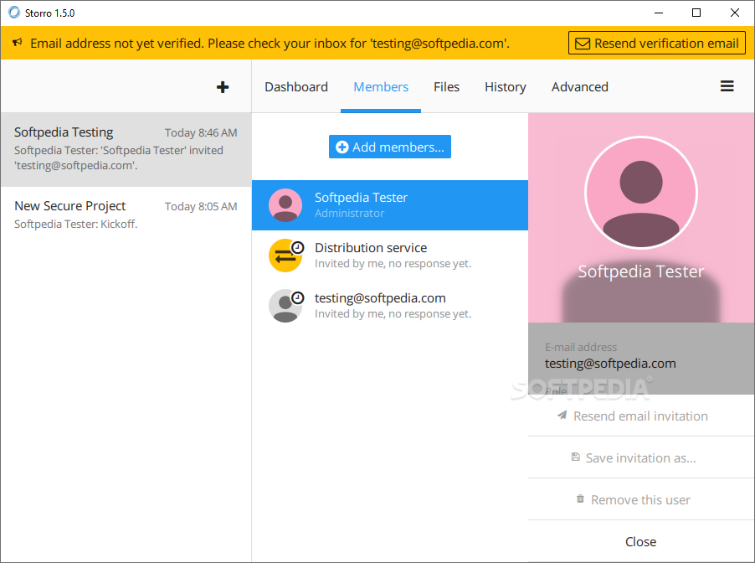The height and width of the screenshot is (563, 755).
Task: Select the Members tab
Action: tap(381, 87)
